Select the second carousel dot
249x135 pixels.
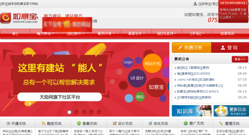[77, 112]
